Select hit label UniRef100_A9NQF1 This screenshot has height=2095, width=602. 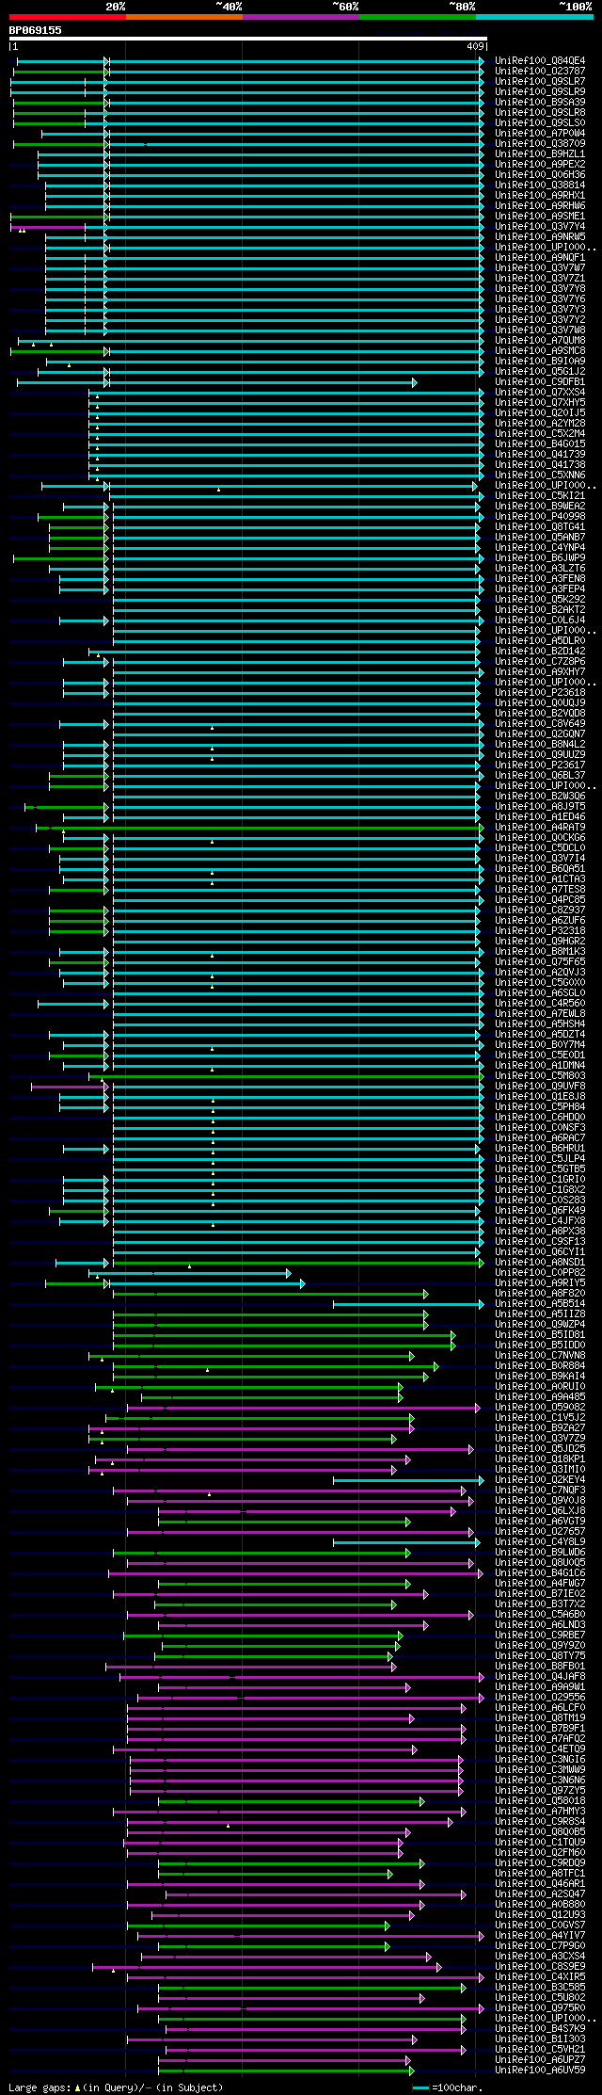tap(540, 258)
